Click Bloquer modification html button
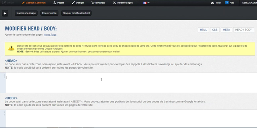The width and height of the screenshot is (257, 128). pyautogui.click(x=76, y=13)
